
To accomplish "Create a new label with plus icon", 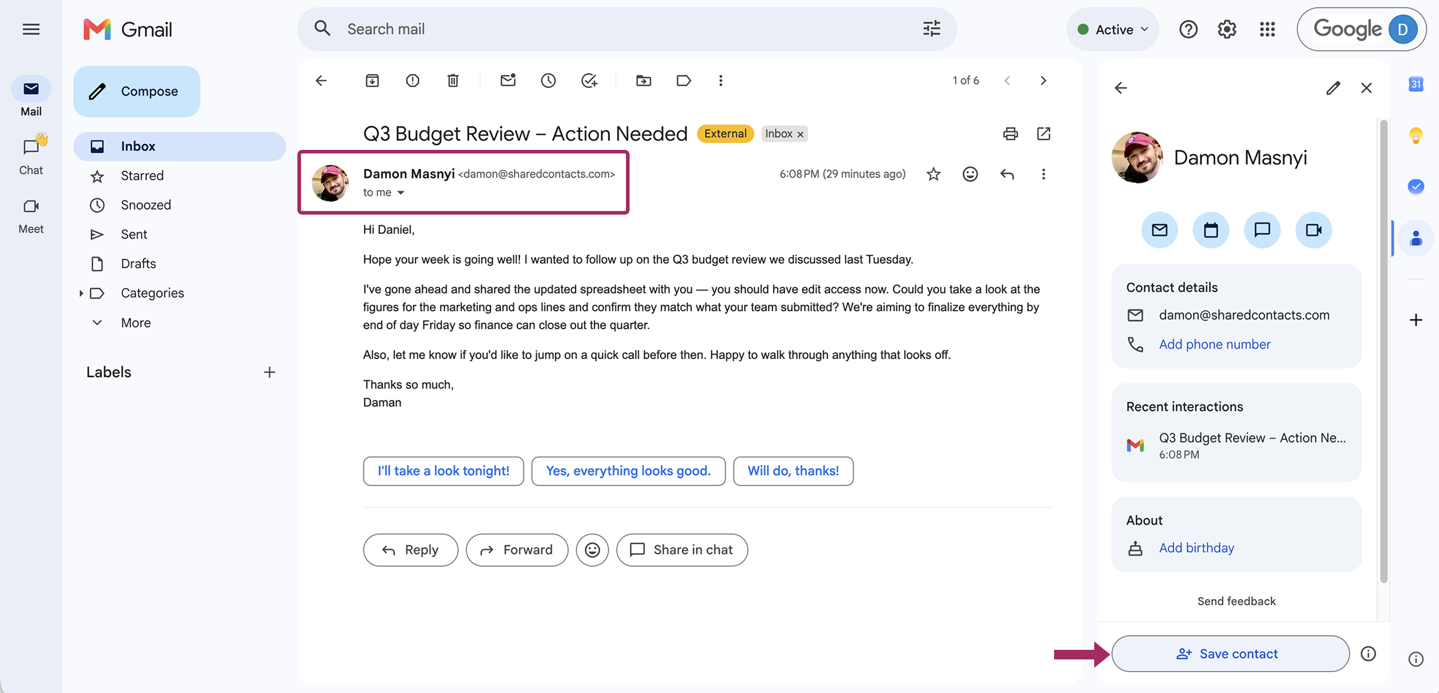I will click(270, 372).
